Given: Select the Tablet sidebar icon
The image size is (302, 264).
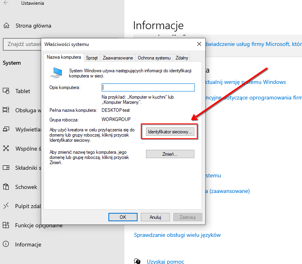Looking at the screenshot, I should point(6,91).
